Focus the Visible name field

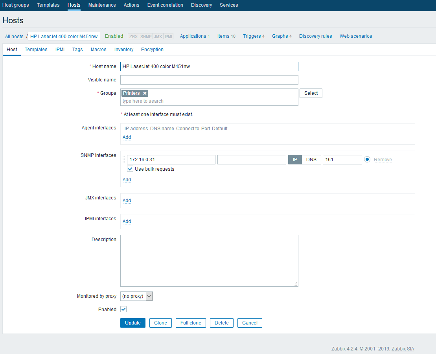point(209,80)
